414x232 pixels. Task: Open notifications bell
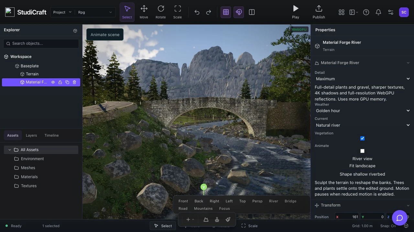point(378,12)
